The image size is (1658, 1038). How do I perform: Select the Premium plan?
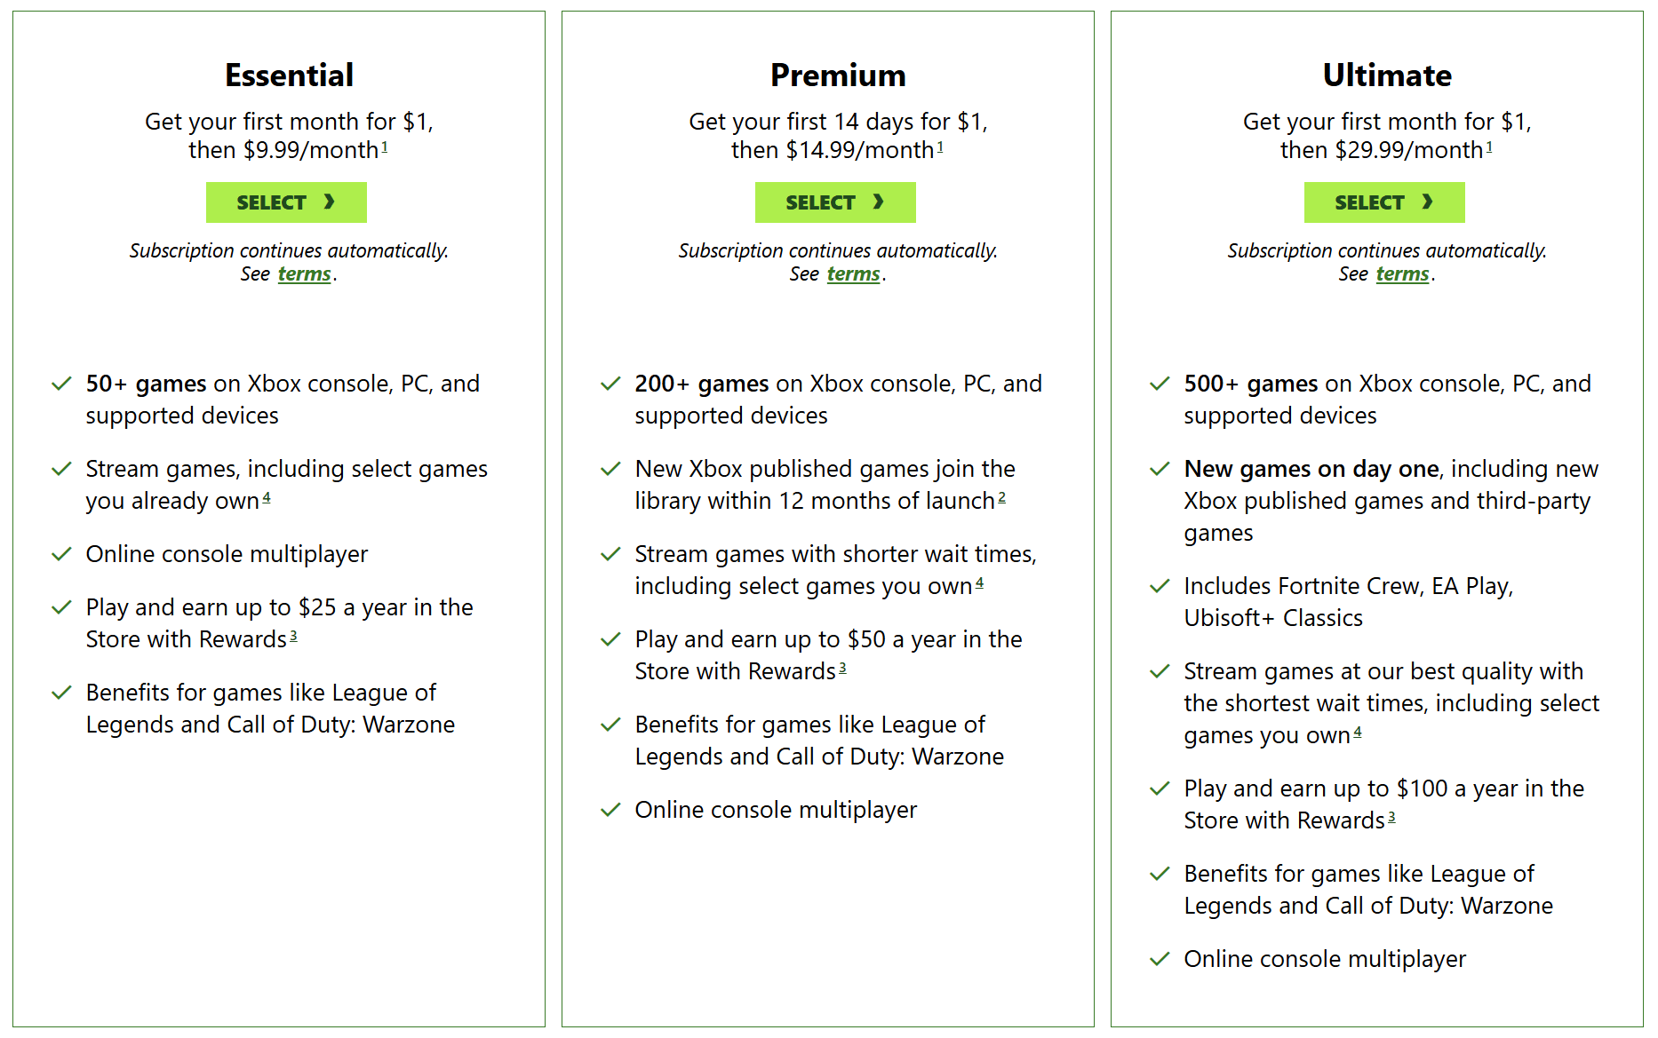tap(835, 202)
